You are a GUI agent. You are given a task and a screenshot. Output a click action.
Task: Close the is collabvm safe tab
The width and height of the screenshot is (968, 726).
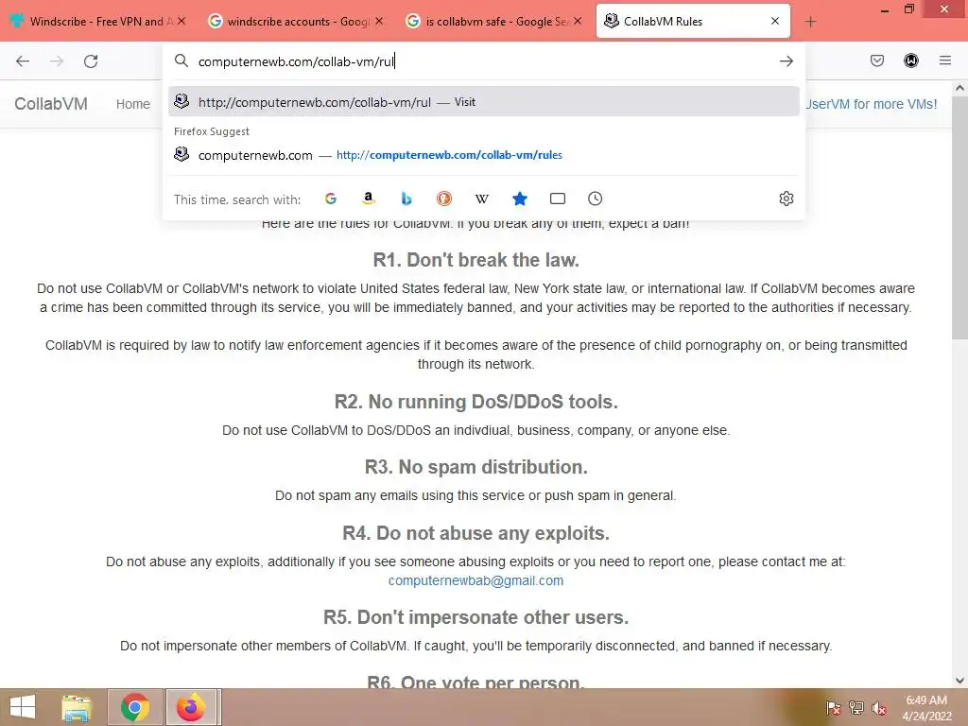click(x=578, y=21)
